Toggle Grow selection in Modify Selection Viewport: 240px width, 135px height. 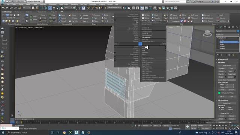34,16
